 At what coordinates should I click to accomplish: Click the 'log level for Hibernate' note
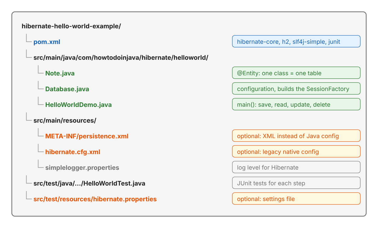click(296, 167)
